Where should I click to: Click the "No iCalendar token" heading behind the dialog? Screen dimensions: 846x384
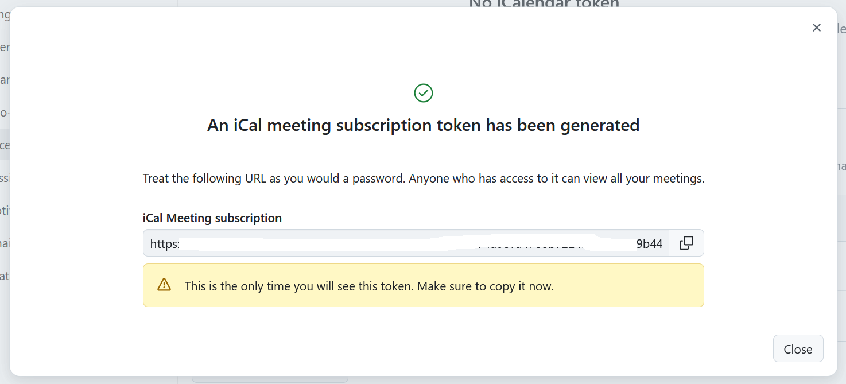point(543,5)
